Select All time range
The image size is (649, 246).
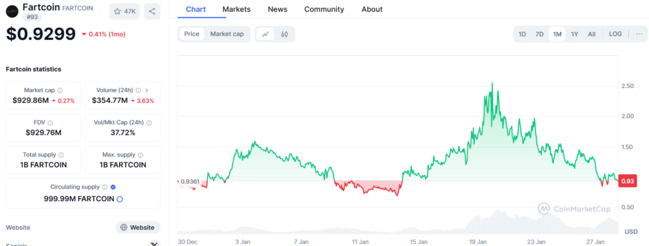point(592,34)
